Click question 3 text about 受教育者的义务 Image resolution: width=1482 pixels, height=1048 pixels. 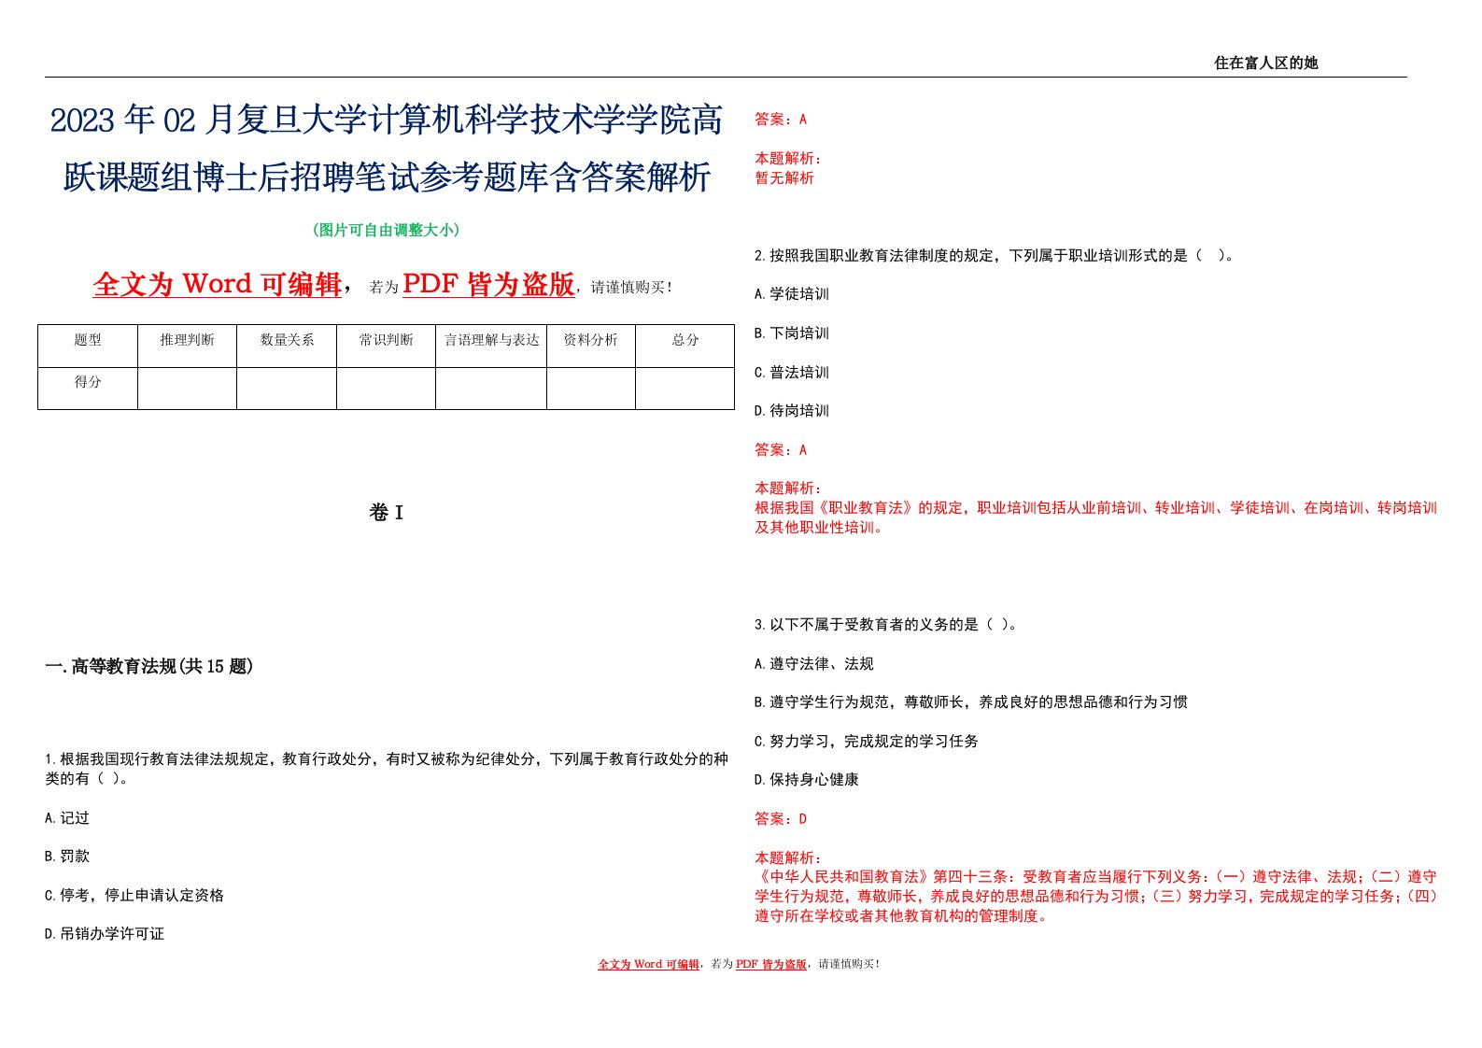tap(885, 624)
